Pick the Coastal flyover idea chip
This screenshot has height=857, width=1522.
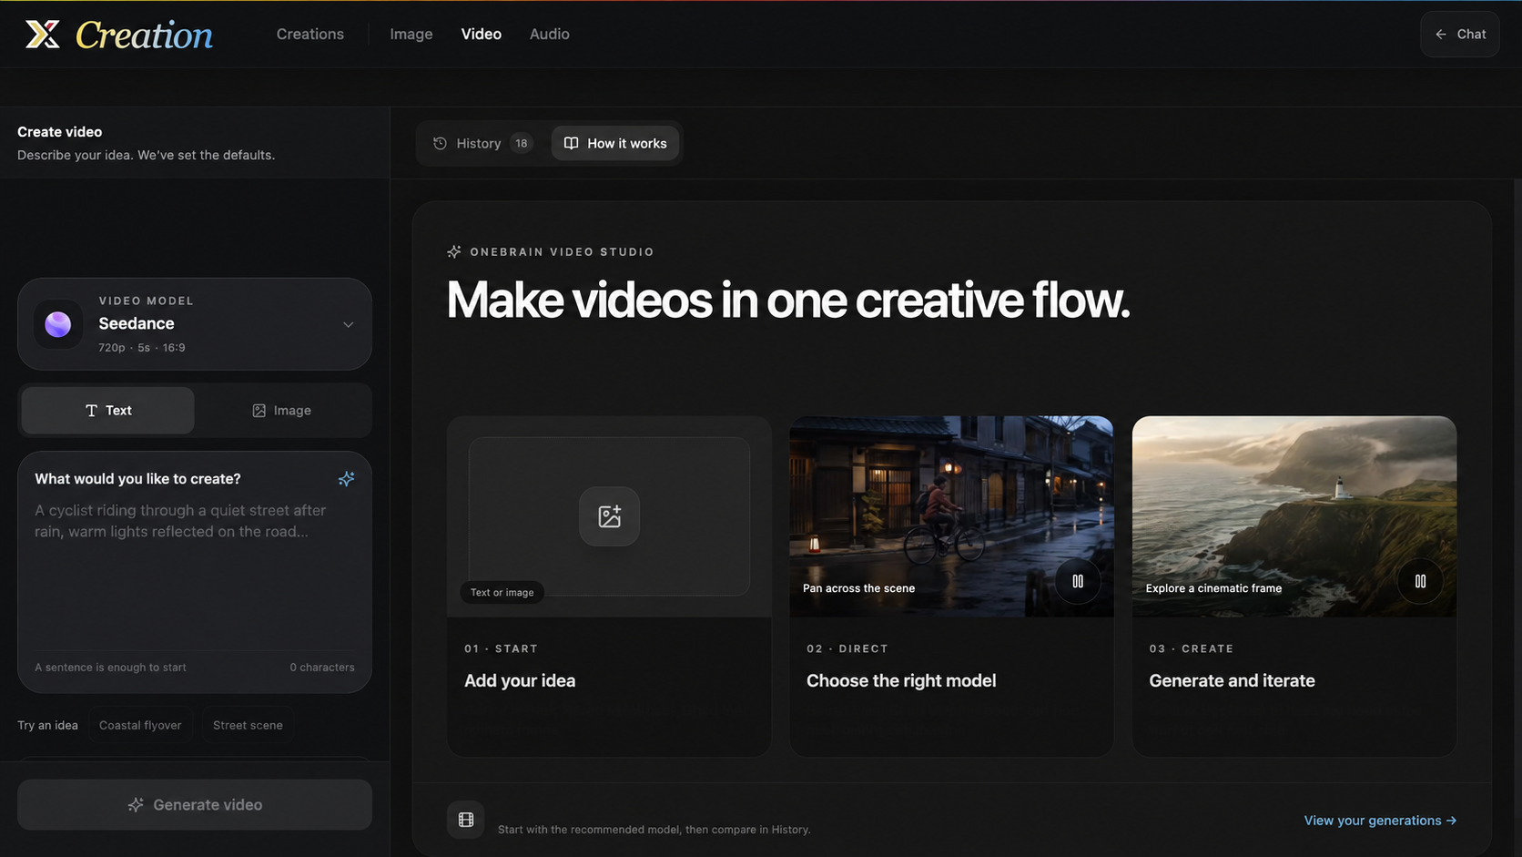140,725
